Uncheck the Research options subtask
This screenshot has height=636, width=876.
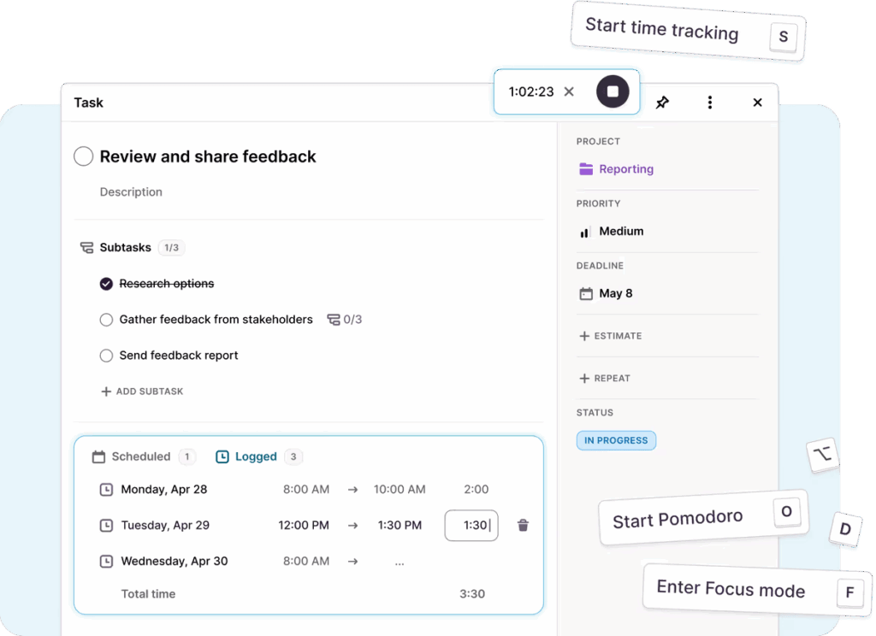(x=106, y=284)
